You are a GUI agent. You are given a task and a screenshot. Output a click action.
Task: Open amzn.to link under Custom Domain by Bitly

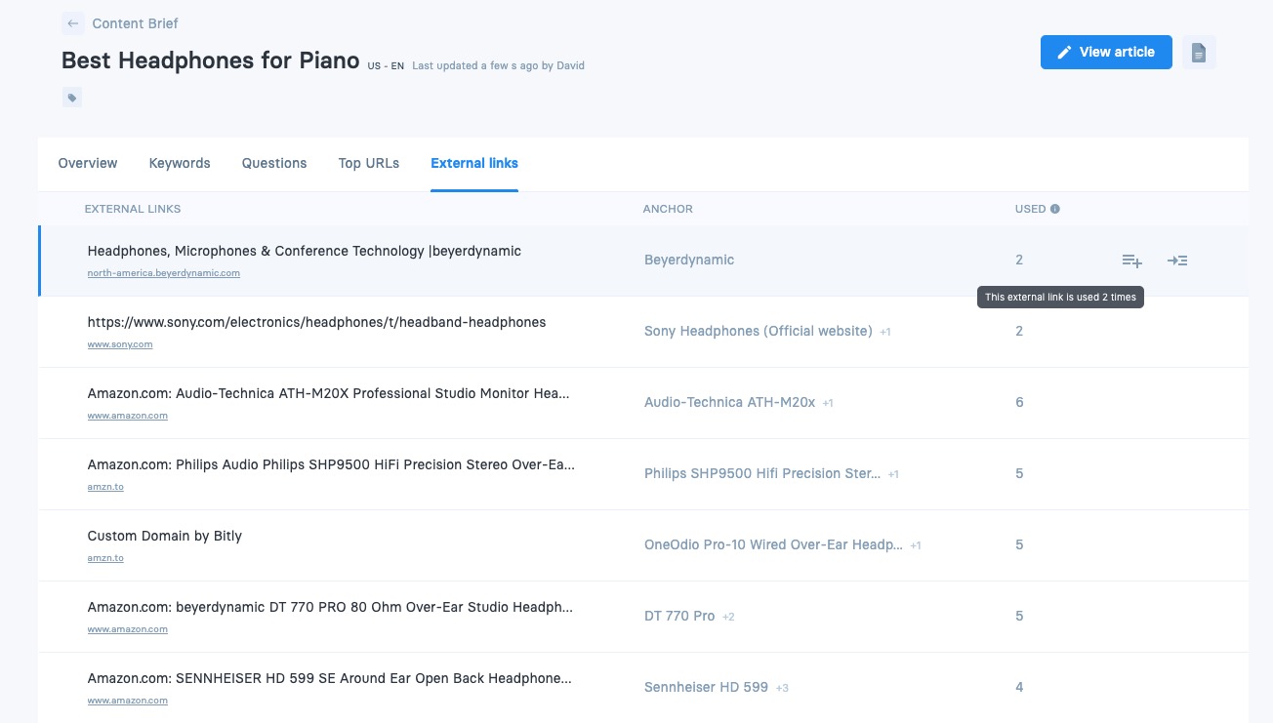(105, 558)
